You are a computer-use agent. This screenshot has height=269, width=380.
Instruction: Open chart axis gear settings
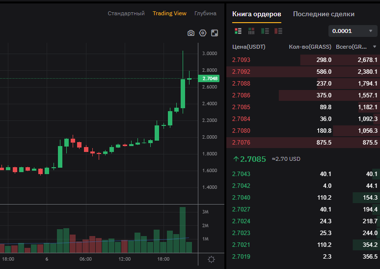pyautogui.click(x=211, y=259)
